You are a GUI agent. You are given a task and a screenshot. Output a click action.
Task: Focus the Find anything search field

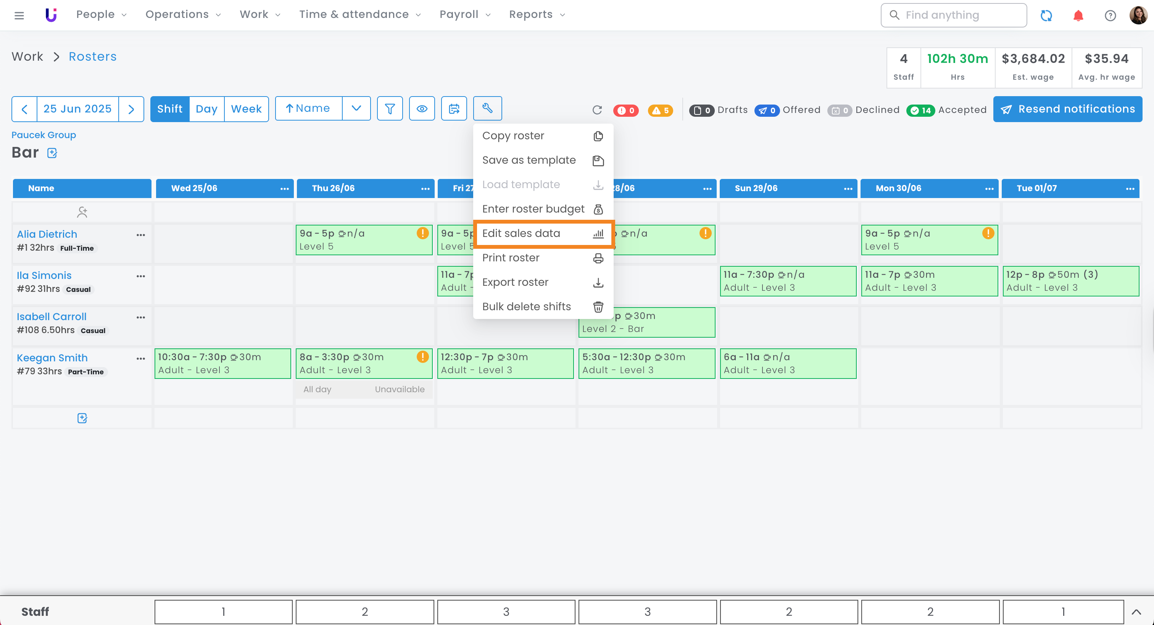coord(953,15)
